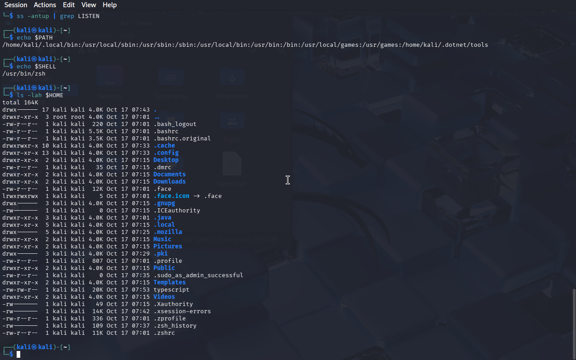Click the .face.icon symlink entry
Viewport: 576px width, 360px height.
[171, 196]
